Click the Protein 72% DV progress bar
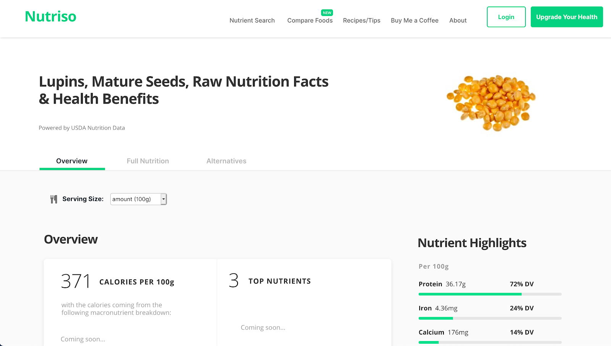 (490, 294)
